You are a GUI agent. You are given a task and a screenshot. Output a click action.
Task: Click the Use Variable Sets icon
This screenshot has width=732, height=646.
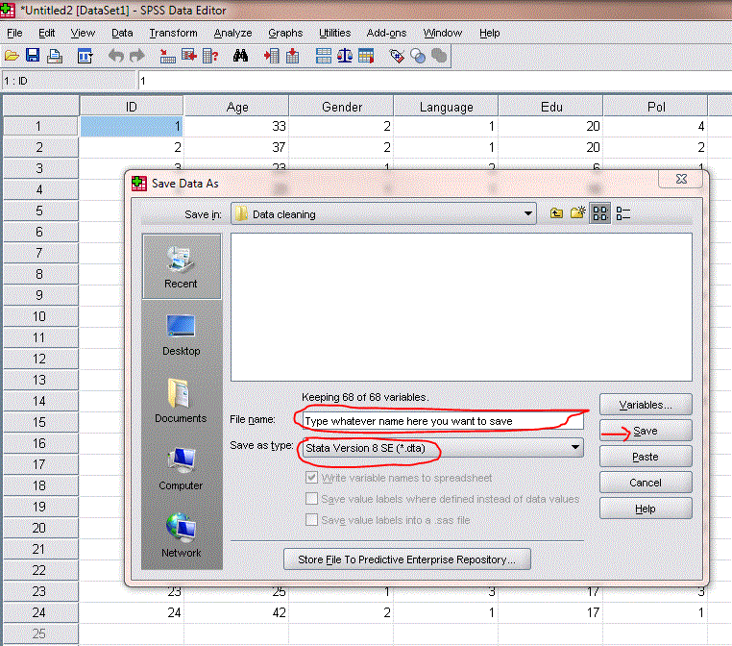click(418, 56)
